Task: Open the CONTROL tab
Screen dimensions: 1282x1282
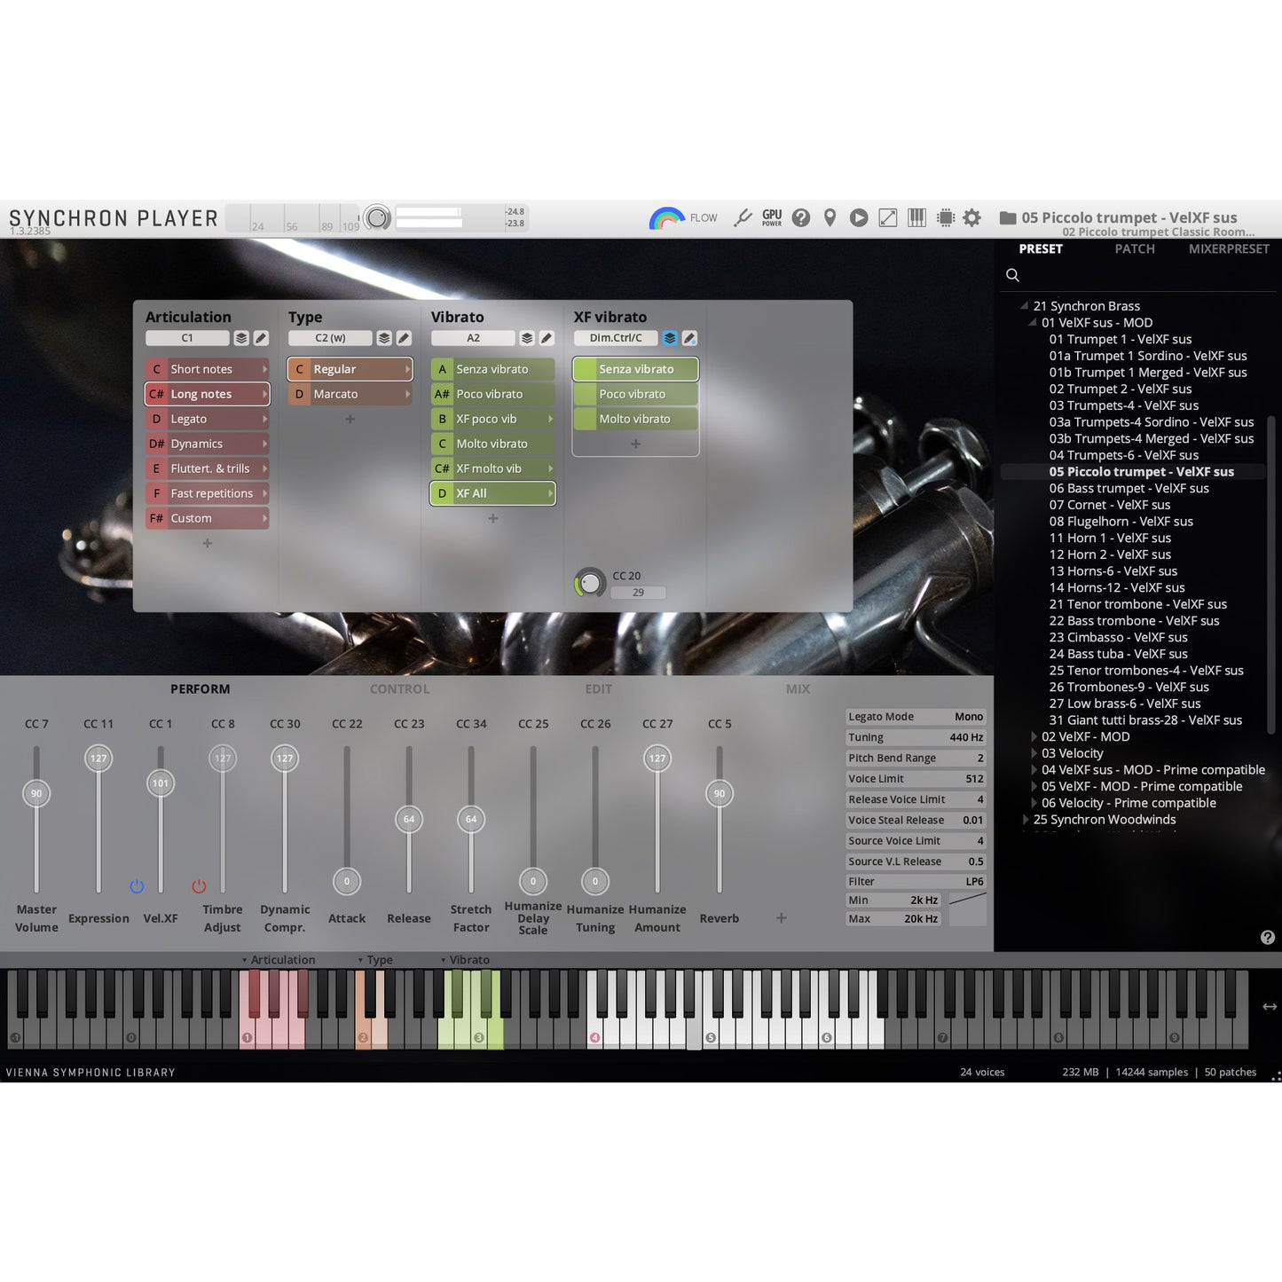Action: pos(399,689)
